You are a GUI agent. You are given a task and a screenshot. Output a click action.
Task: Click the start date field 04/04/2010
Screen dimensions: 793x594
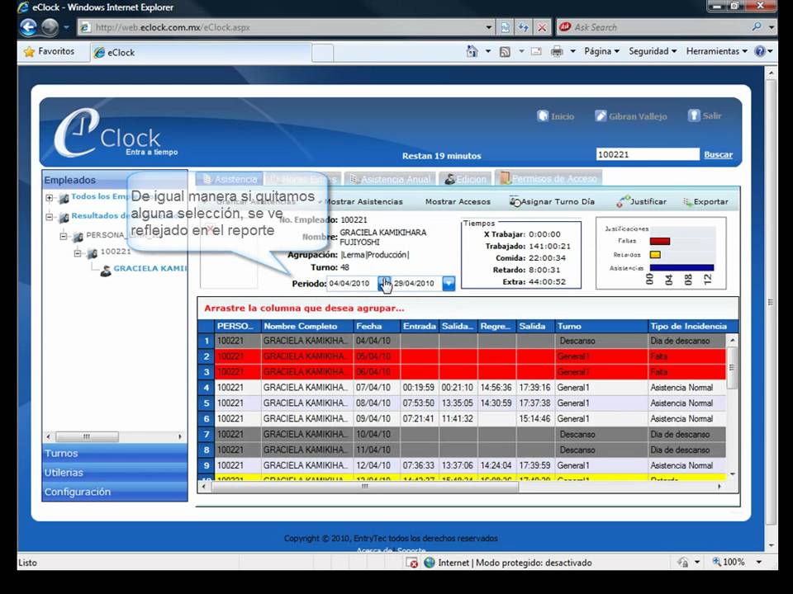[x=353, y=283]
